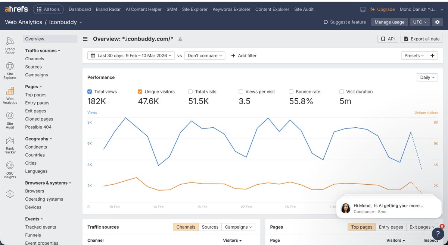Viewport: 448px width, 245px height.
Task: Open Presets dropdown
Action: tap(414, 55)
